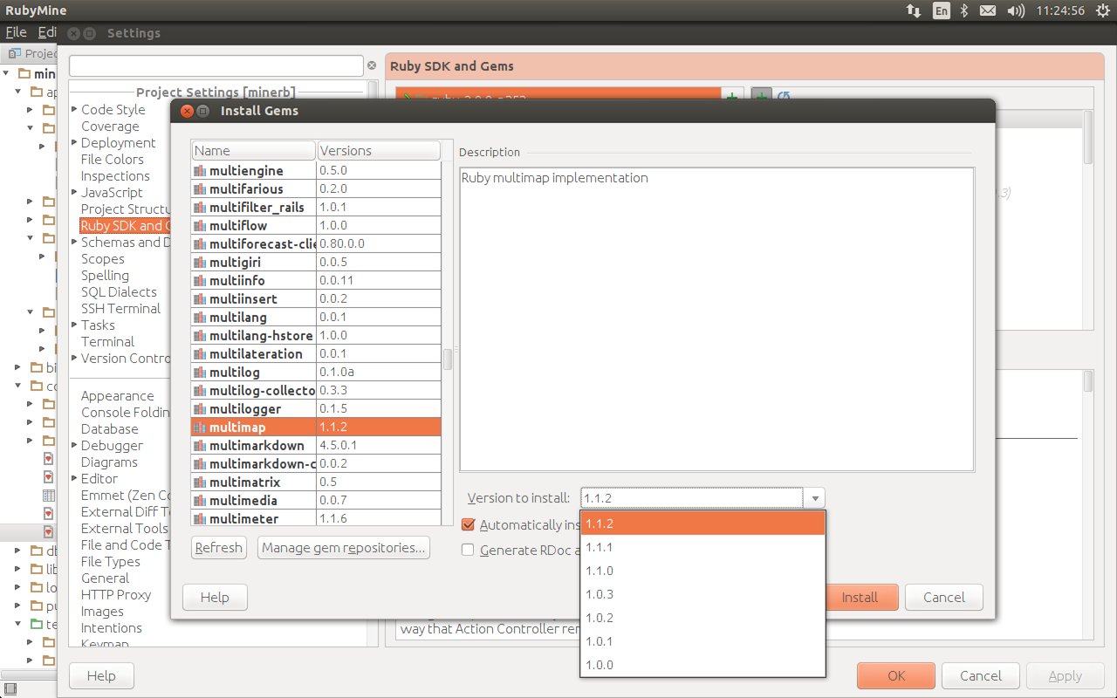The image size is (1117, 698).
Task: Click the multiinsert gem icon
Action: (x=200, y=299)
